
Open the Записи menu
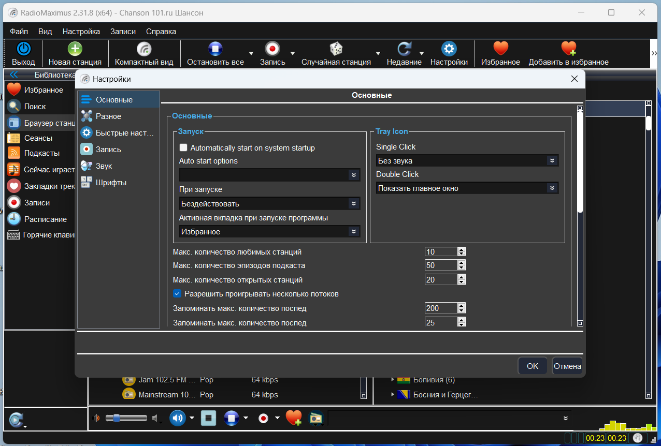(x=123, y=32)
